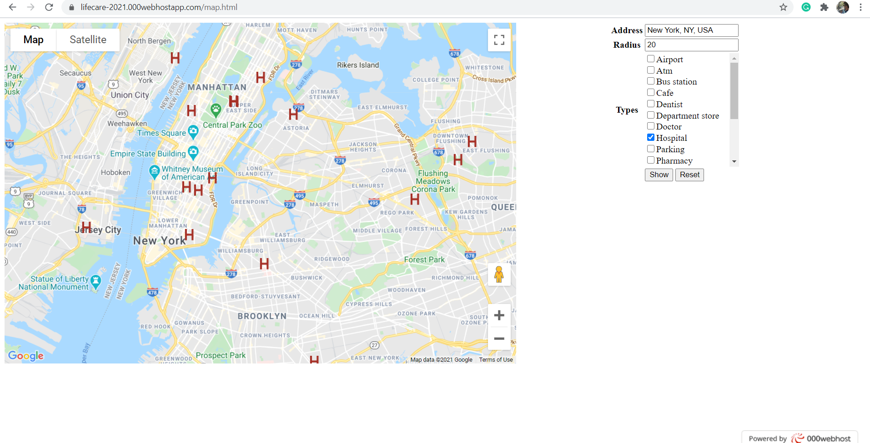This screenshot has width=870, height=443.
Task: Open the hospital marker above Bushwick
Action: click(x=264, y=264)
